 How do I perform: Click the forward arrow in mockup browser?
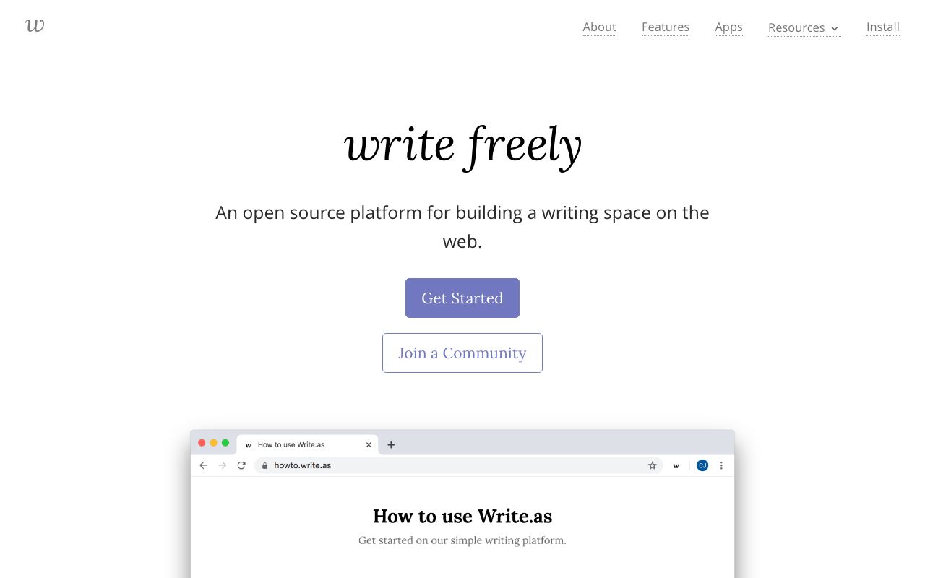[223, 465]
